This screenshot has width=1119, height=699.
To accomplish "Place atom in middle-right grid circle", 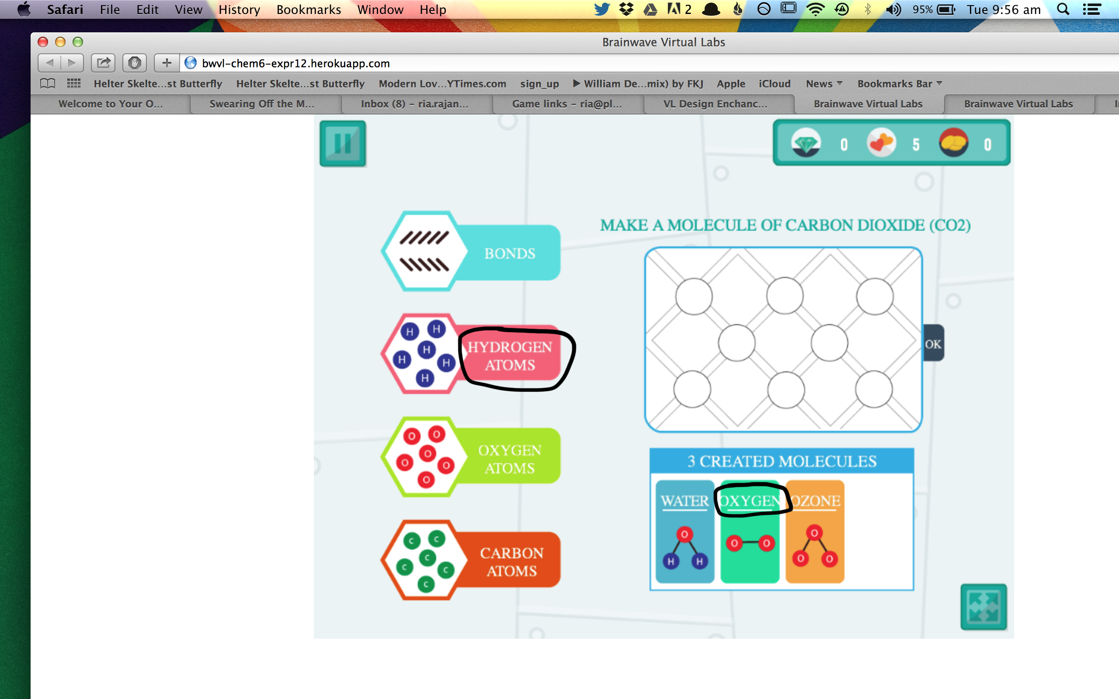I will click(x=830, y=343).
